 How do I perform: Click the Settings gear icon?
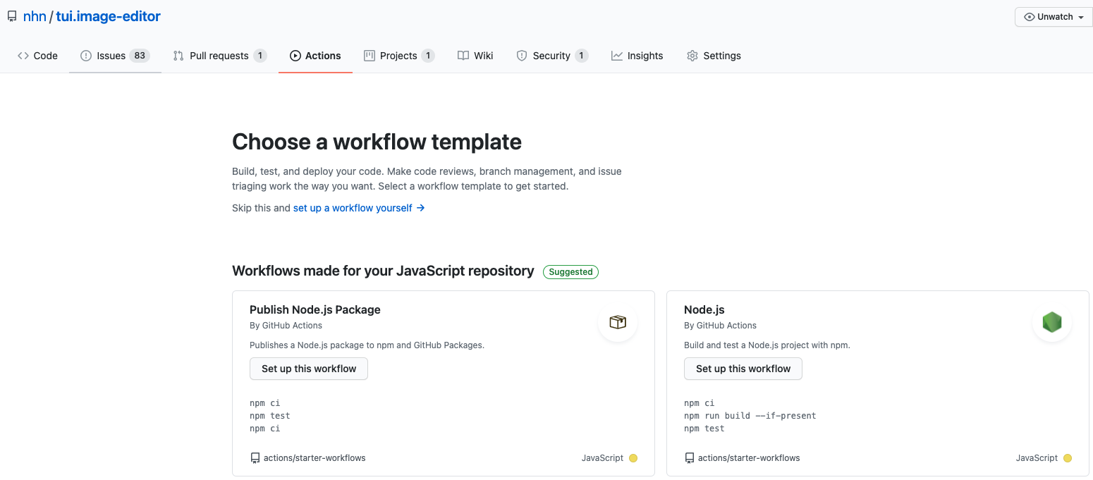[692, 56]
